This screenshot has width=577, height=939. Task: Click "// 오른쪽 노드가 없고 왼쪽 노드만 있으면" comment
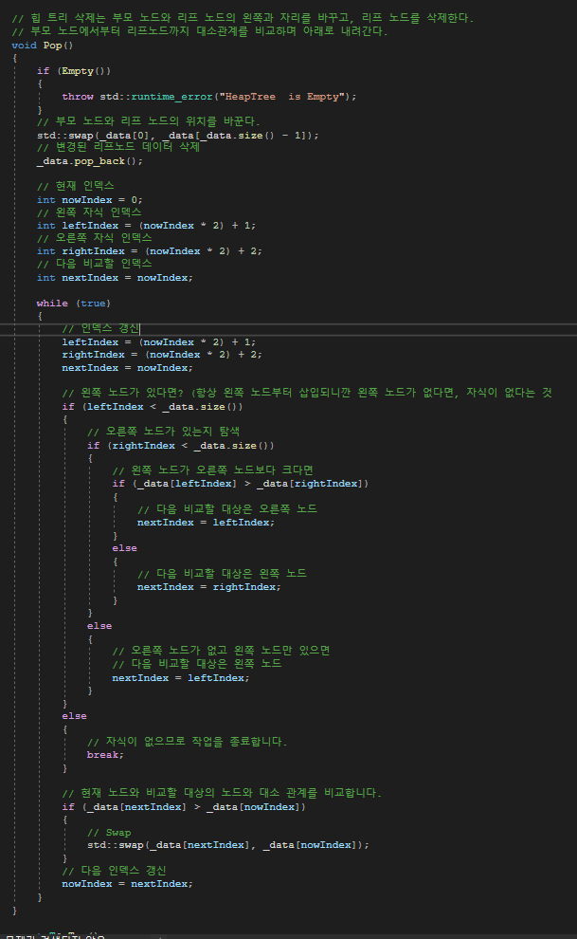click(221, 651)
